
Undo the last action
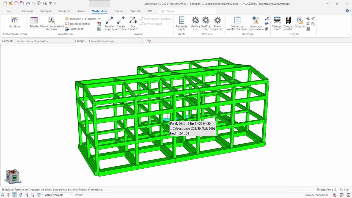pos(28,3)
